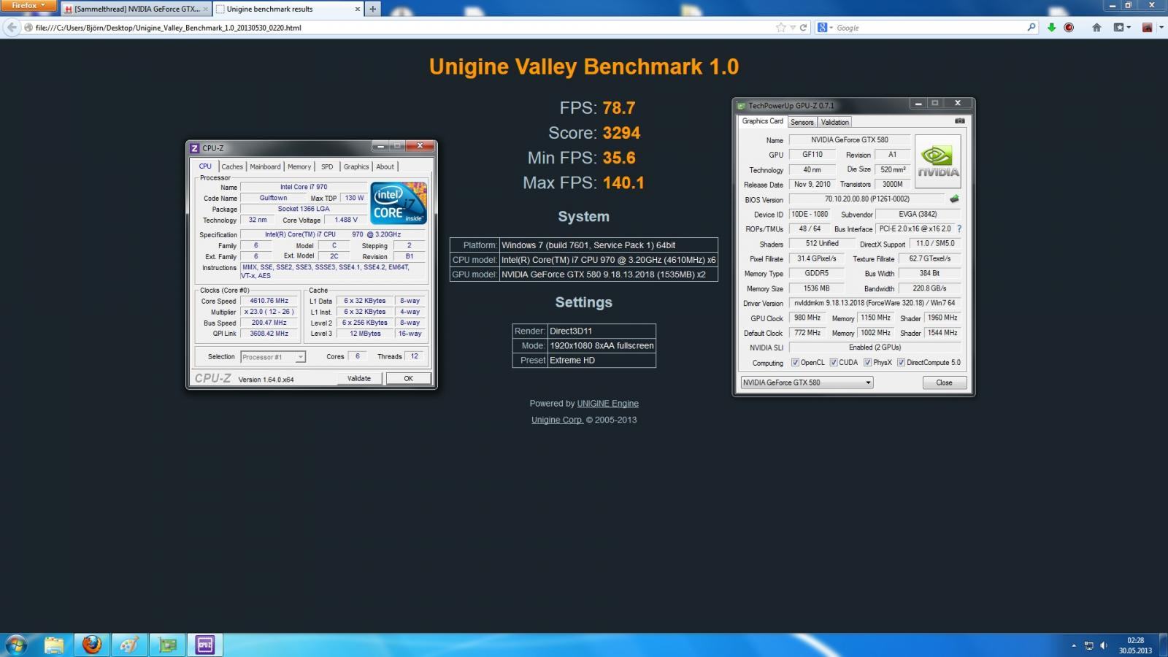Viewport: 1168px width, 657px height.
Task: Open the Graphics tab in CPU-Z
Action: [x=356, y=166]
